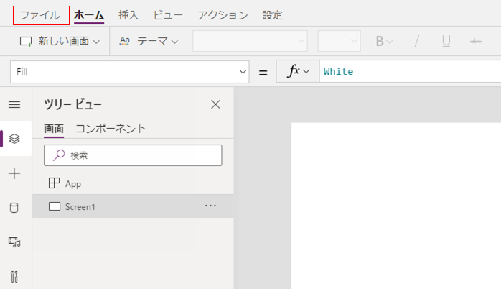Open the Media icon in sidebar
This screenshot has width=501, height=289.
(x=14, y=242)
